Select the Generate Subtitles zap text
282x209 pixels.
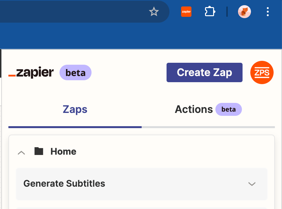[64, 184]
